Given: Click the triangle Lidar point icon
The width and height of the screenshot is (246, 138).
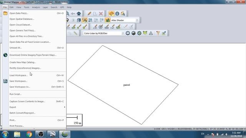Looking at the screenshot, I should (x=151, y=33).
